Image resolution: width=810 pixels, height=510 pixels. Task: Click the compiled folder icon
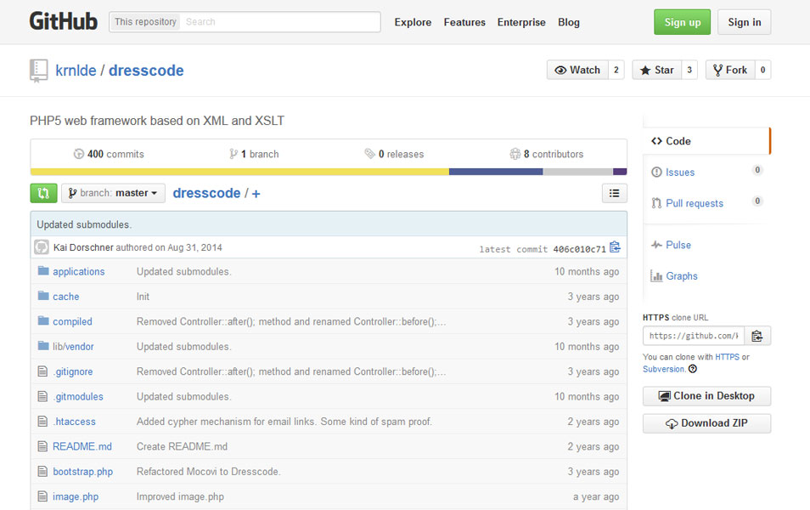[43, 320]
